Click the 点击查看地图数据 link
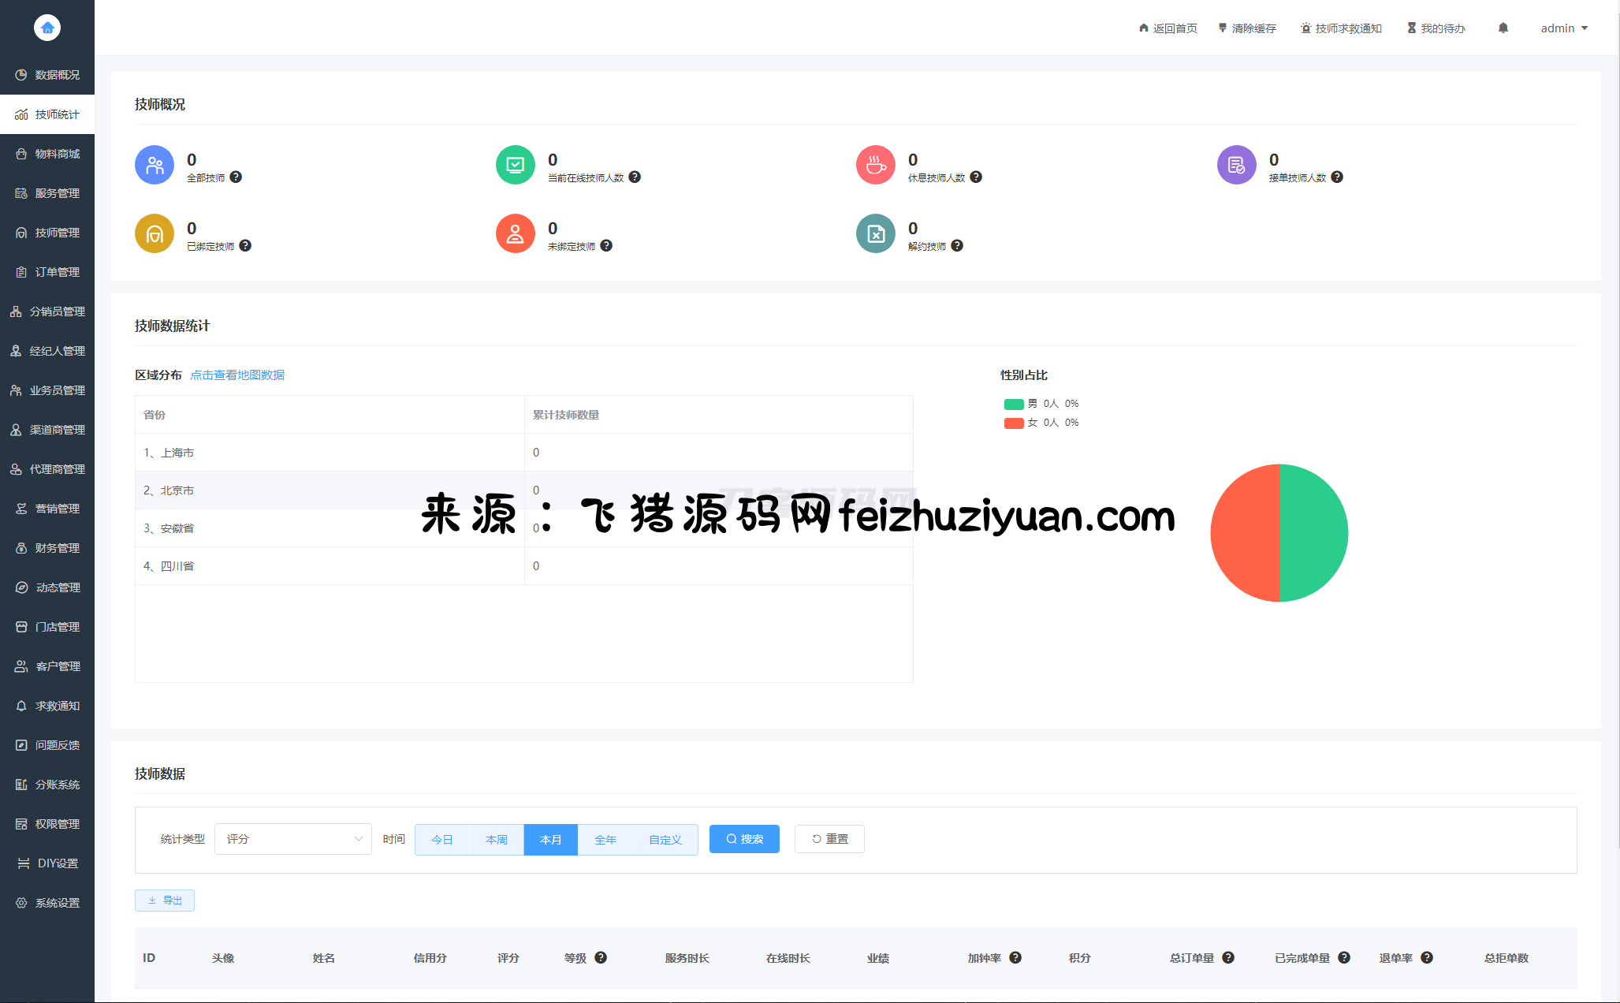This screenshot has width=1620, height=1003. point(237,375)
